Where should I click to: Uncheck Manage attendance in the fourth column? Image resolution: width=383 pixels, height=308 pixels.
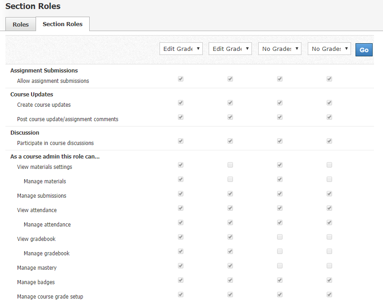(329, 222)
